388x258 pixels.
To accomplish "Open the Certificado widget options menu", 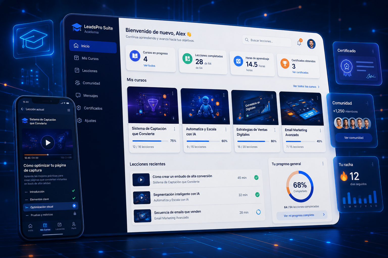I will 373,51.
